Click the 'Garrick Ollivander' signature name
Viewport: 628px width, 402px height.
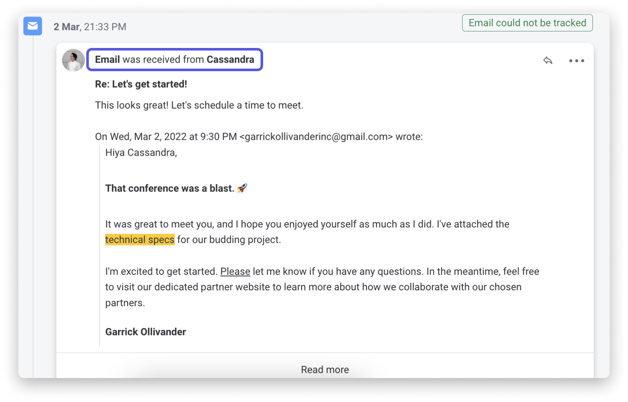[x=146, y=332]
